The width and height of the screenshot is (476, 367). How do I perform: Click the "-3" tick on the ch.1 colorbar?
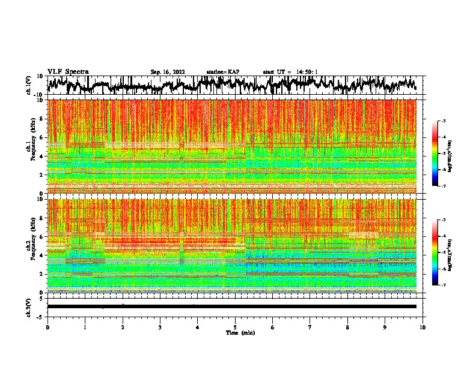444,121
